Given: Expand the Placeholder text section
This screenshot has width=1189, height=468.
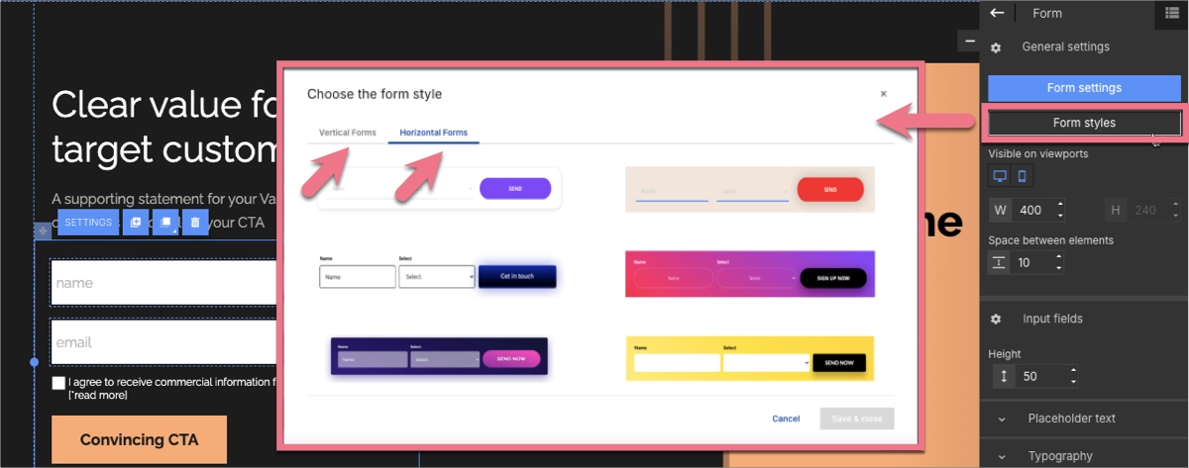Looking at the screenshot, I should coord(1084,419).
